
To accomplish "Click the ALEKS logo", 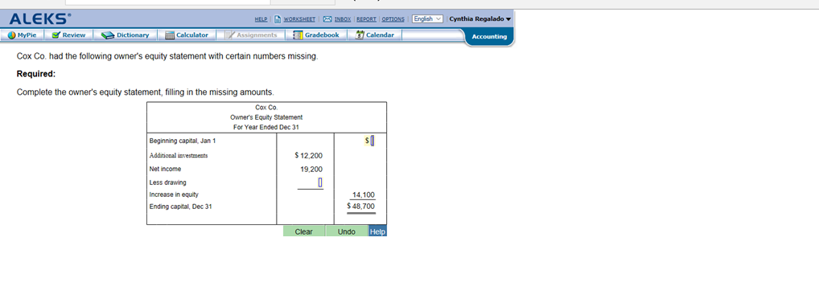I will point(41,19).
